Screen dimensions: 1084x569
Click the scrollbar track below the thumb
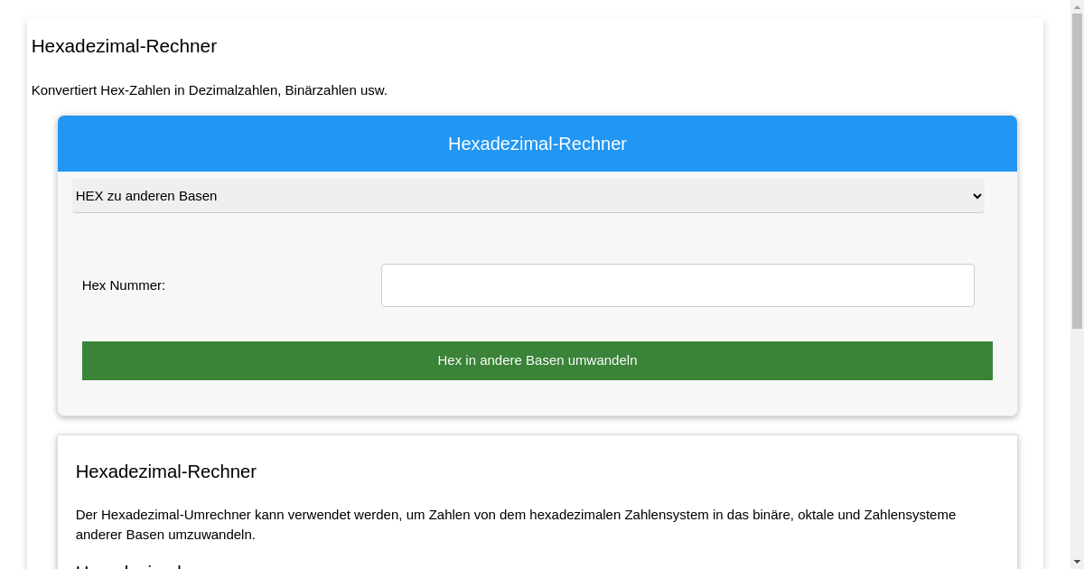point(1077,452)
